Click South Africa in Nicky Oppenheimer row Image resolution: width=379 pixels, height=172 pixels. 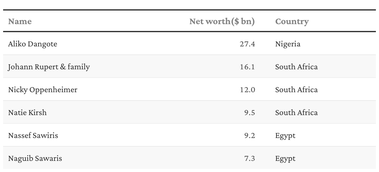[x=296, y=90]
